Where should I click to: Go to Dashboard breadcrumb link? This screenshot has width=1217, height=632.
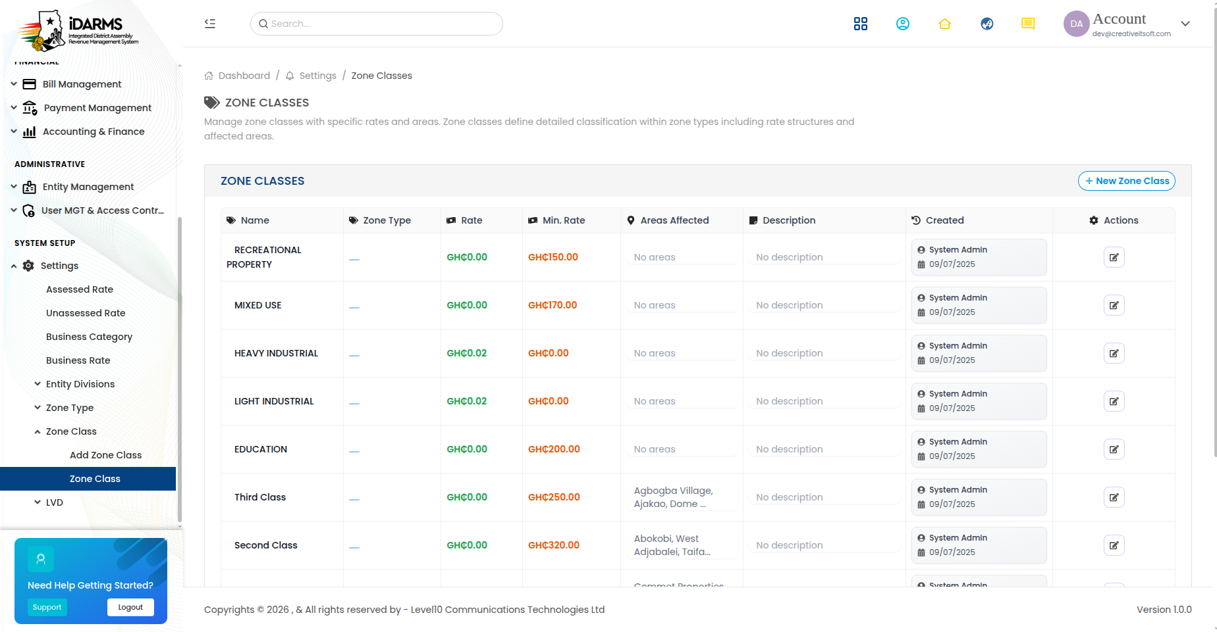pyautogui.click(x=237, y=76)
